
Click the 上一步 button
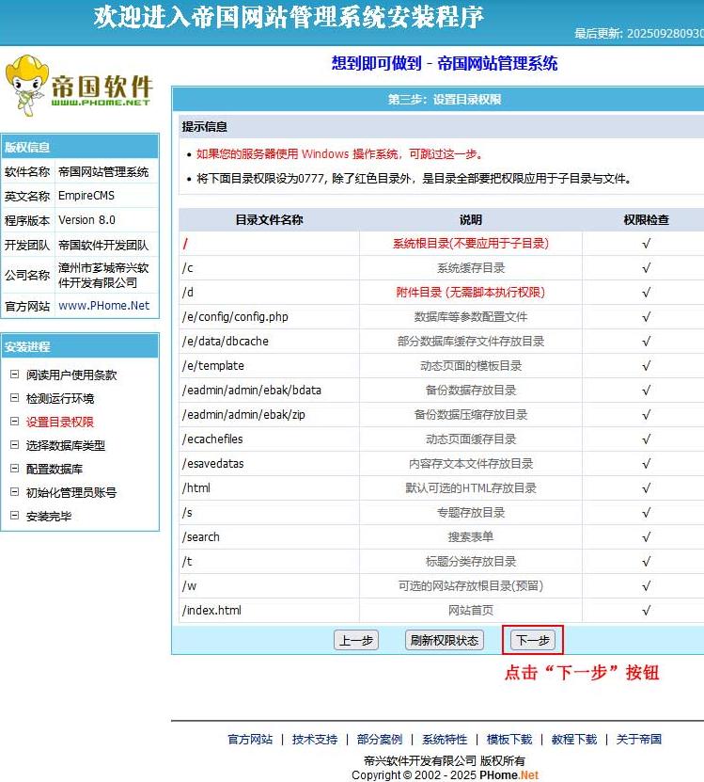click(x=356, y=641)
